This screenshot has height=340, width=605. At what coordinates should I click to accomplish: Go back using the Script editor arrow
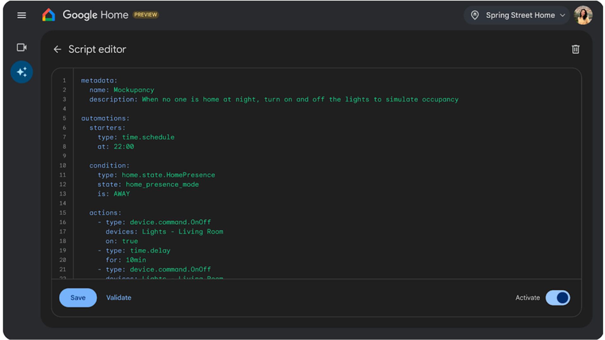[57, 49]
